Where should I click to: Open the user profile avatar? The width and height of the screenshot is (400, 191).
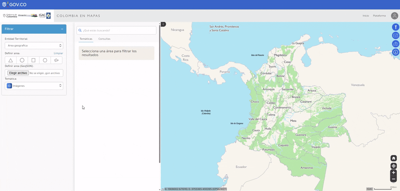pos(395,16)
